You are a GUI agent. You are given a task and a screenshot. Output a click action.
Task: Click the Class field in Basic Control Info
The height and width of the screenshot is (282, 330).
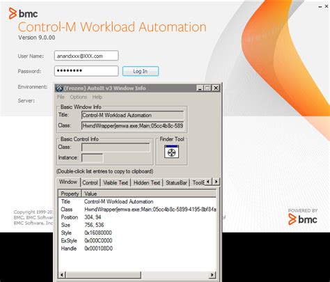[116, 147]
